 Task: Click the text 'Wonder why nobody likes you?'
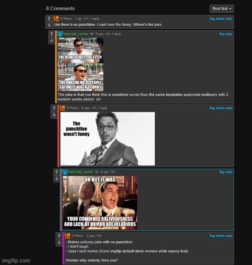pos(92,260)
